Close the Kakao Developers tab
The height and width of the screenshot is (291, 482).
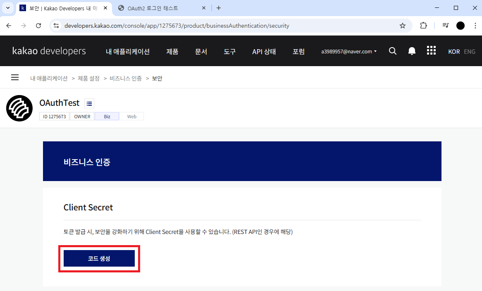105,8
